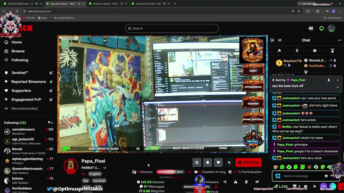Click the speech bubble icon in chat toolbar
The image size is (344, 193).
point(315,51)
